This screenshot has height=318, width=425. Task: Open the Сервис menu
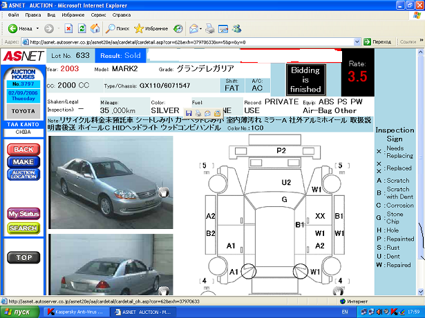(x=98, y=15)
